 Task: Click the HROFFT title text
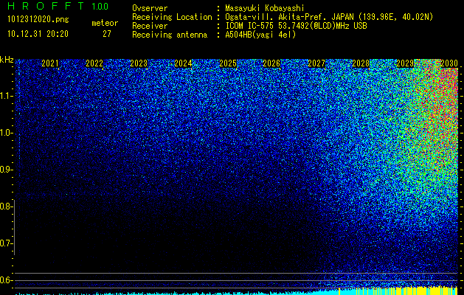click(x=46, y=6)
